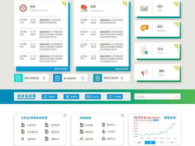The image size is (195, 146).
Task: Click the plus button on 工作台/常用文件起草 panel
Action: coord(65,115)
